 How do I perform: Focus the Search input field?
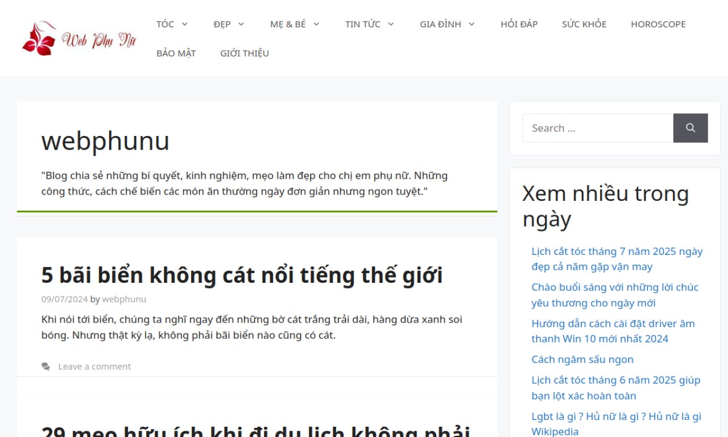click(x=598, y=128)
